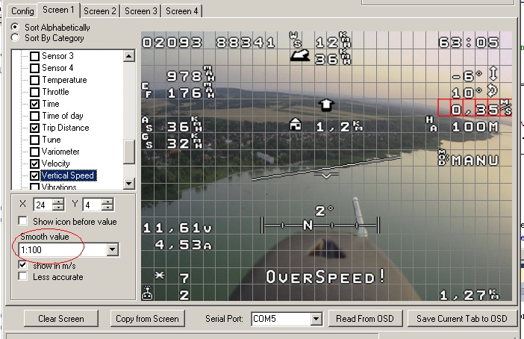Uncheck the Trip Distance checkbox
Viewport: 524px width, 339px height.
pos(34,128)
